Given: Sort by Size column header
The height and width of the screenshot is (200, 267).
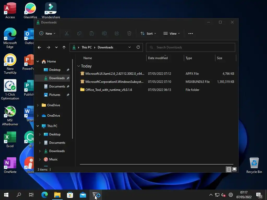Looking at the screenshot, I should click(x=220, y=58).
